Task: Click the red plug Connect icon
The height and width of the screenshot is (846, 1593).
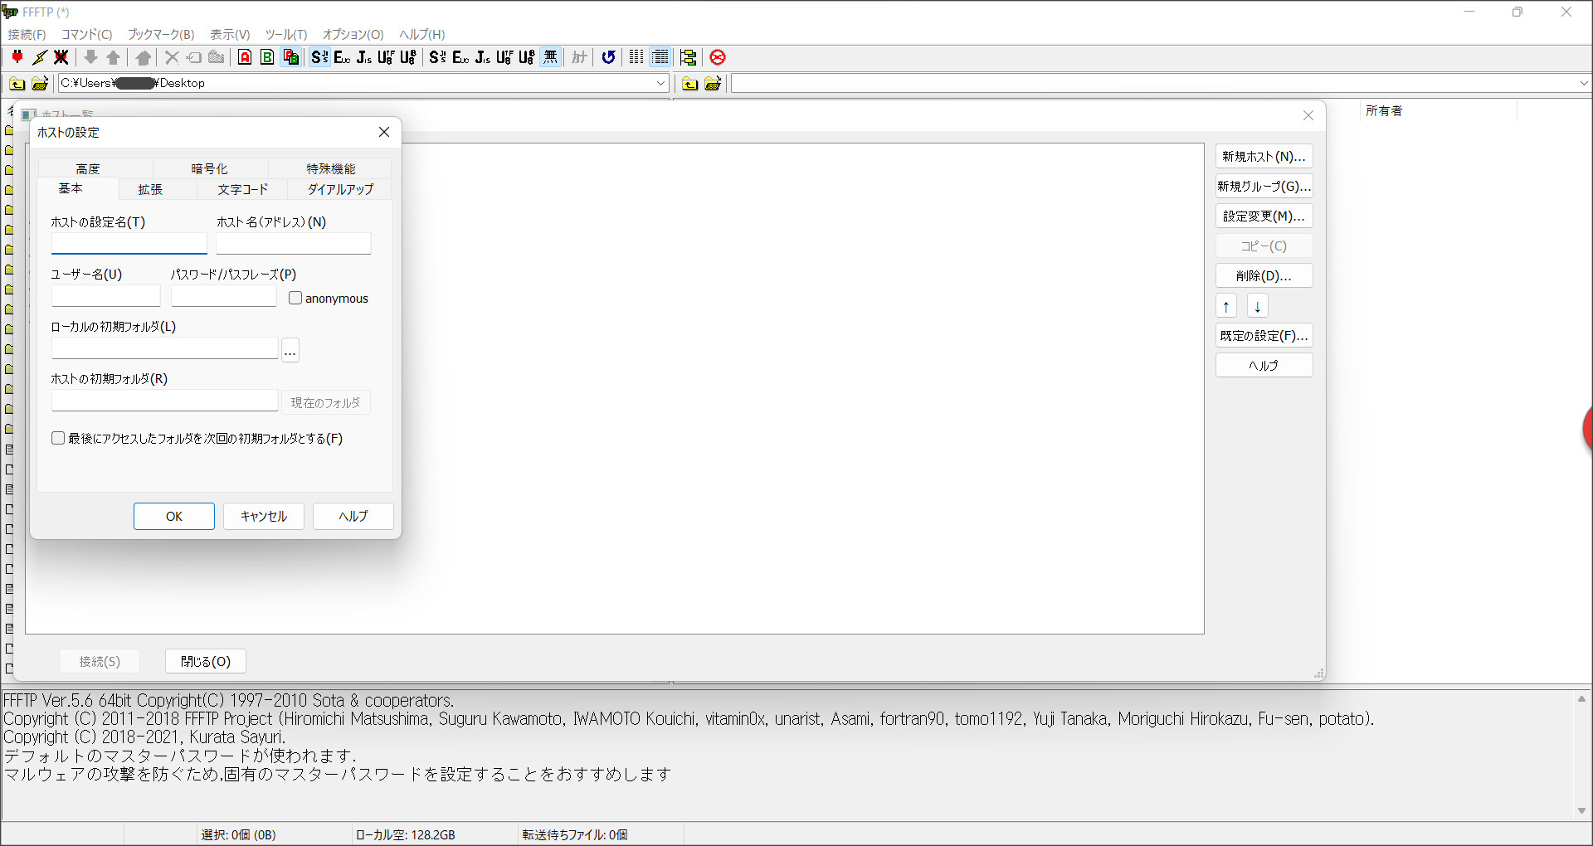Action: click(x=17, y=57)
